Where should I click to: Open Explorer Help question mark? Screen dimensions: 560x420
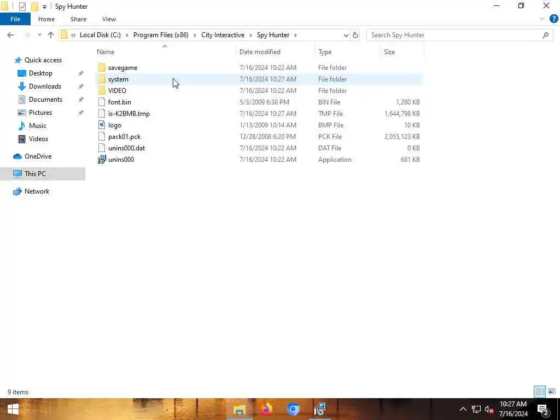[x=553, y=19]
